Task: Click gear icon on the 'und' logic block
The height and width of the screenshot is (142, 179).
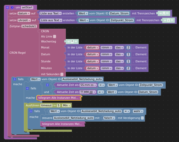Action: pyautogui.click(x=47, y=85)
